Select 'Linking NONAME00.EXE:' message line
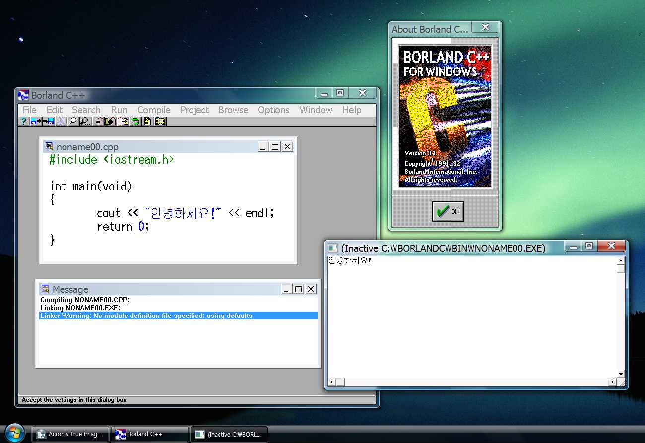The image size is (645, 443). [x=80, y=308]
